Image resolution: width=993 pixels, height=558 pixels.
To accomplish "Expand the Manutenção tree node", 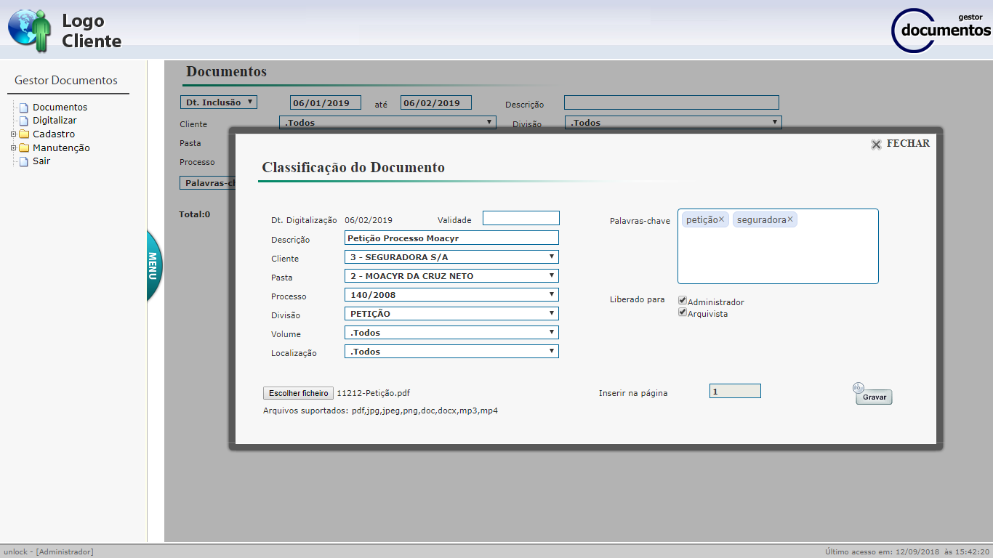I will (13, 148).
